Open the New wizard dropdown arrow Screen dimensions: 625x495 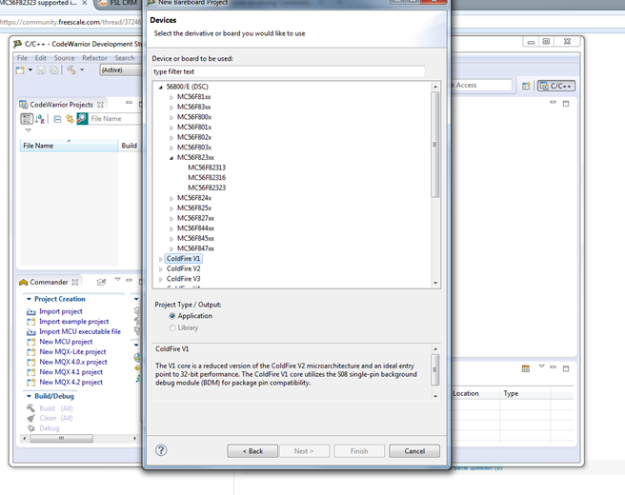click(30, 70)
